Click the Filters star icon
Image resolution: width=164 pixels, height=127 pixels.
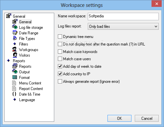(x=14, y=44)
